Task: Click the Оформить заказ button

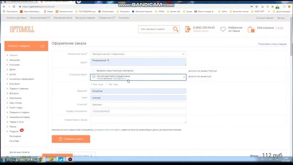Action: [x=71, y=139]
